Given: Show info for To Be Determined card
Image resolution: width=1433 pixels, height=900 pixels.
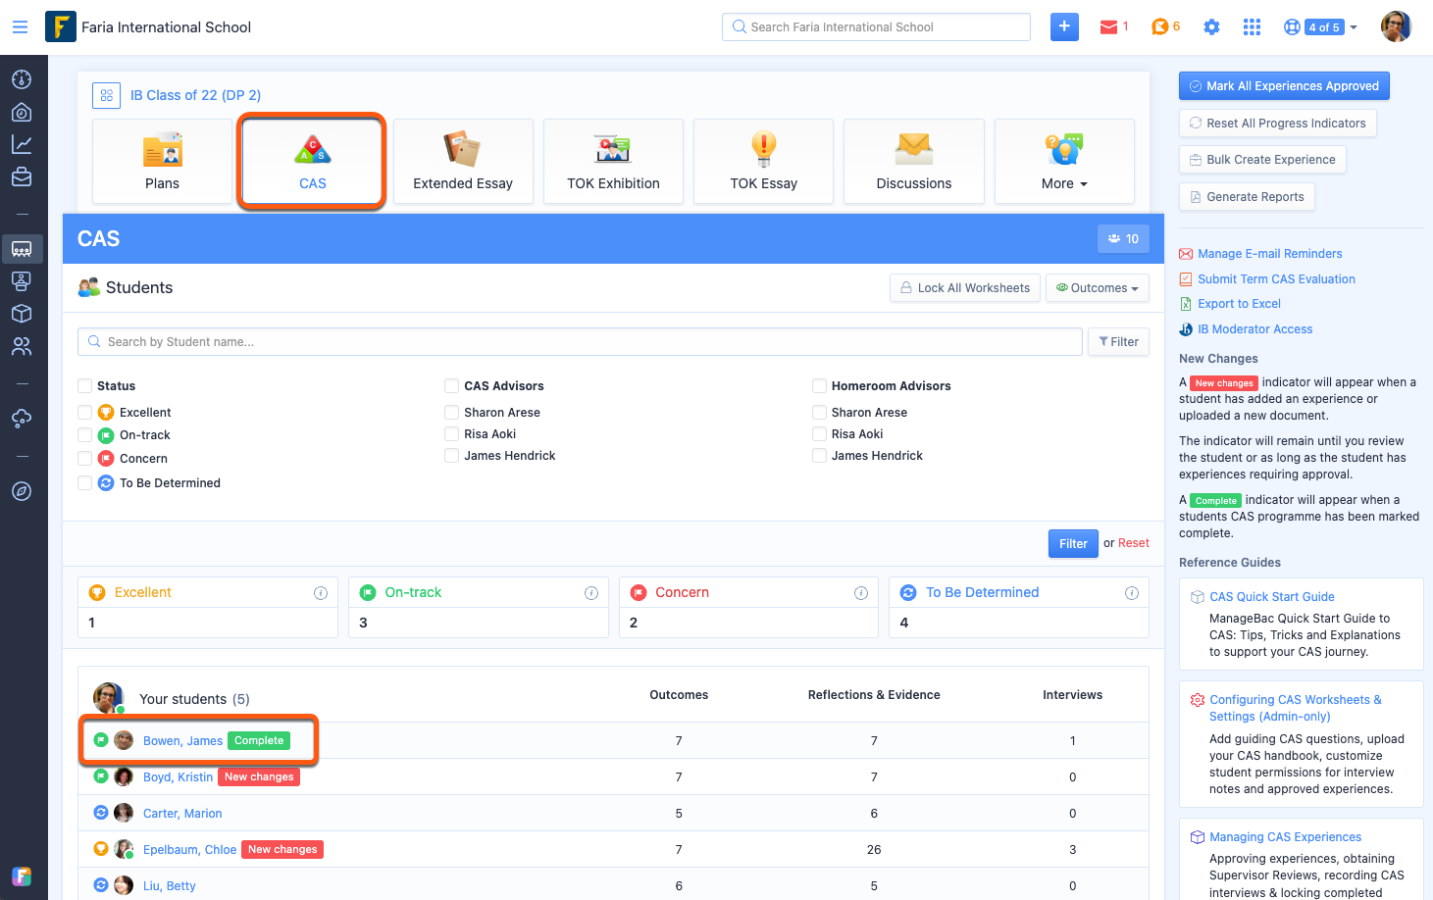Looking at the screenshot, I should coord(1132,593).
